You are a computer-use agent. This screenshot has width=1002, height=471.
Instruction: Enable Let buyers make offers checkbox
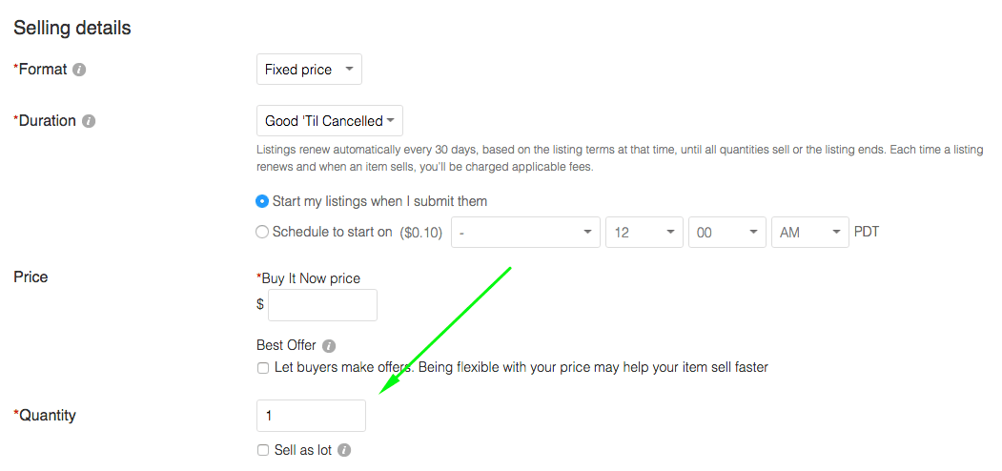(262, 368)
